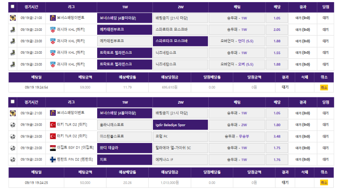The image size is (338, 195).
Task: Click the 2.05 odds value for 예카테린부르크
Action: click(x=277, y=30)
